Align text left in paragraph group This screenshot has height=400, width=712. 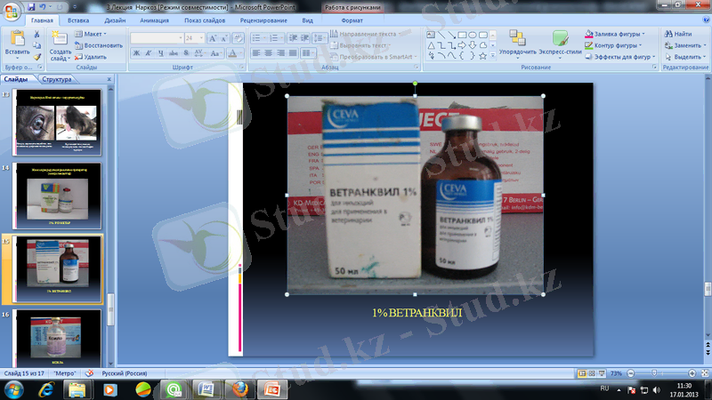256,53
